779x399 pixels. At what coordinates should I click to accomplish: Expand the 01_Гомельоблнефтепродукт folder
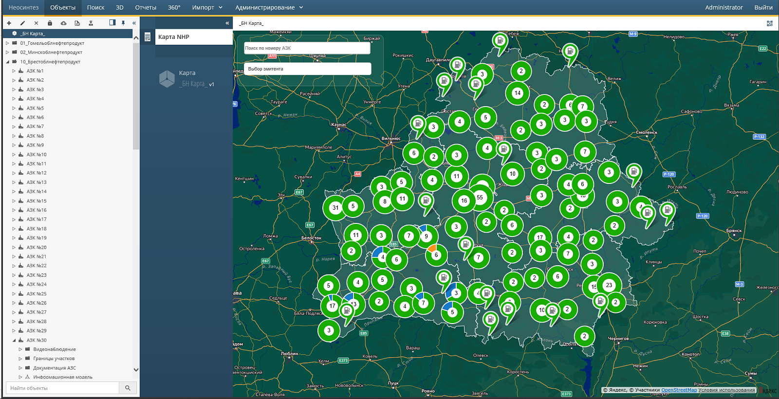(7, 43)
